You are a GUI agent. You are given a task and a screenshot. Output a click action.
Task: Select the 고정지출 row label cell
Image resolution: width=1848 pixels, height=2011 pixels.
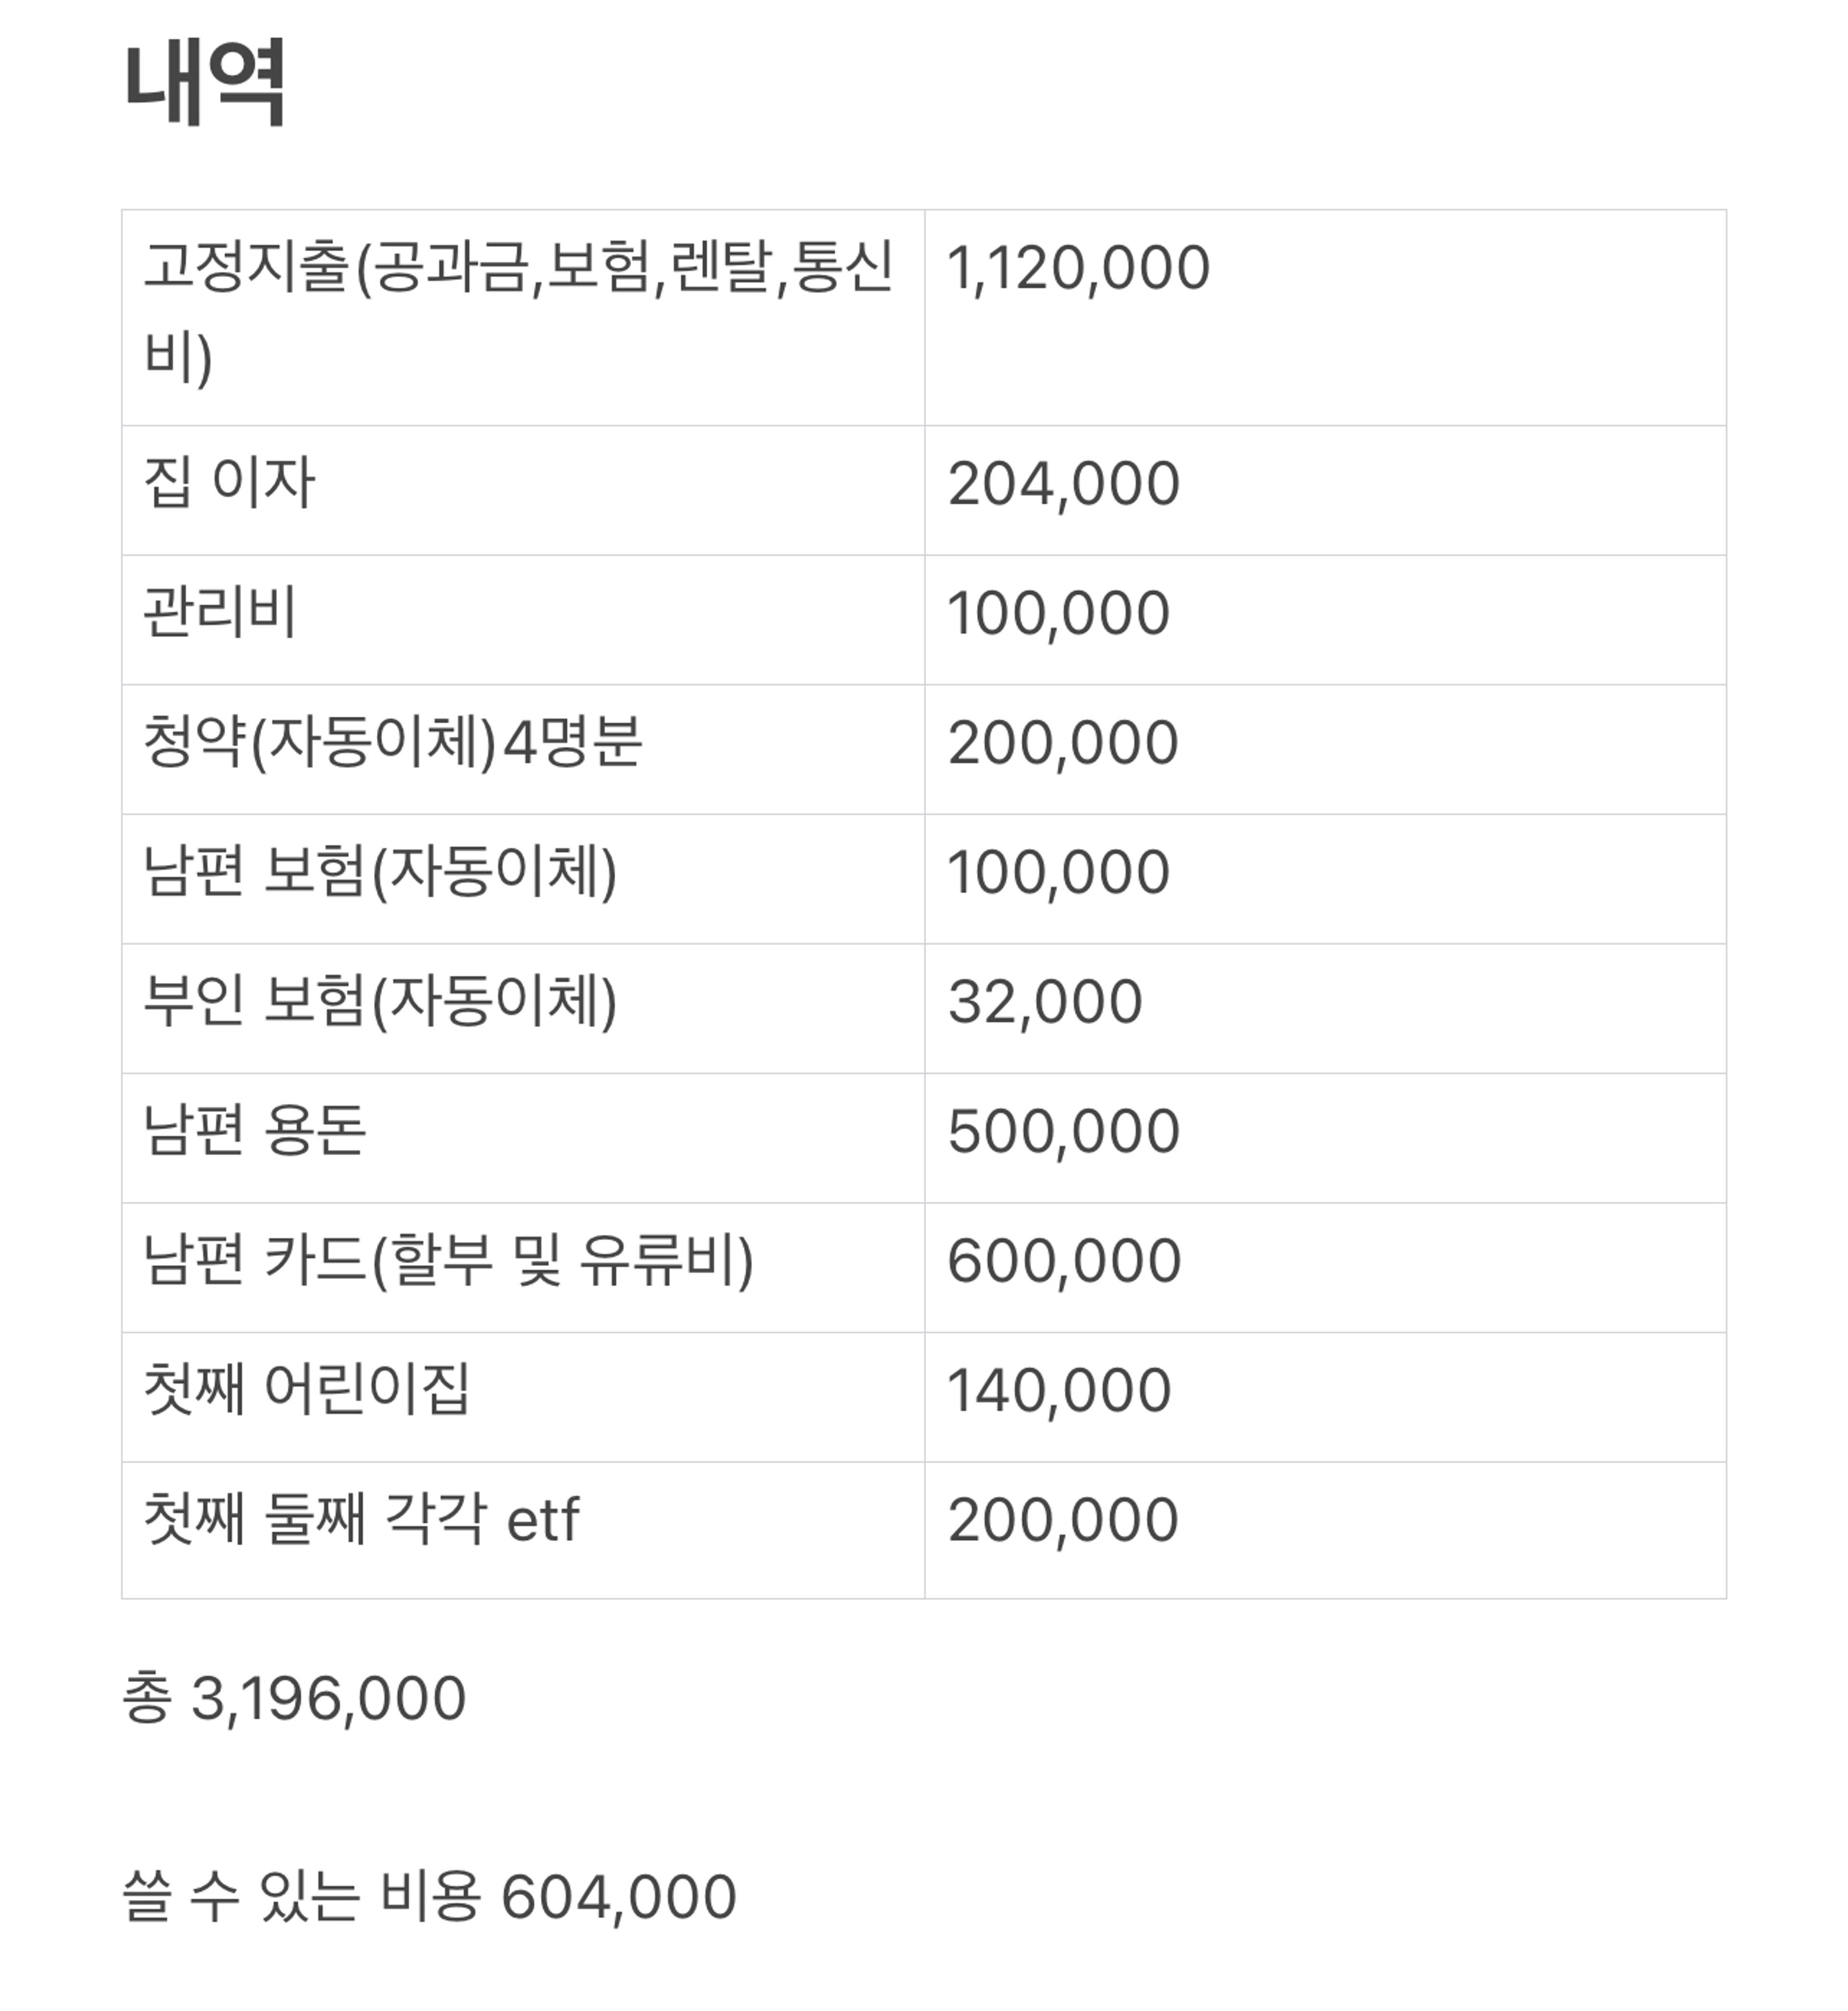523,318
